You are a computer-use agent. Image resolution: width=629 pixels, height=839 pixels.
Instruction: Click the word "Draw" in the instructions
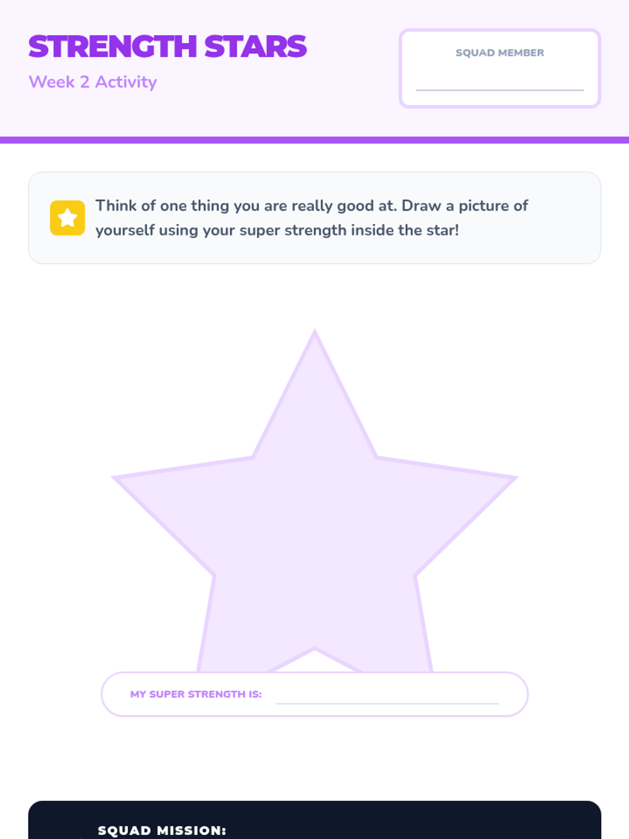(421, 206)
